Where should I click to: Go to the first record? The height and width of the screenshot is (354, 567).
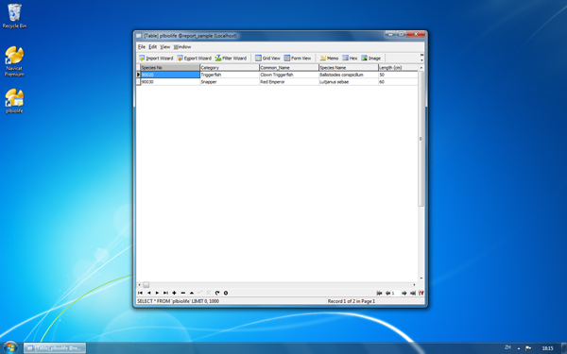click(x=140, y=293)
